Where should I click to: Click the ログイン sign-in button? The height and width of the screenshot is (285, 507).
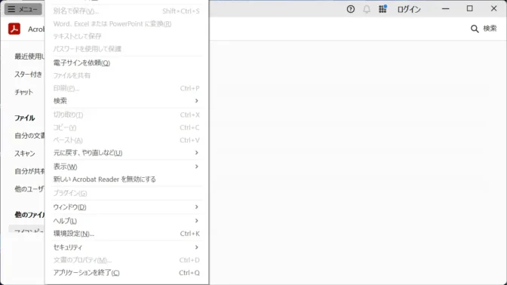409,9
